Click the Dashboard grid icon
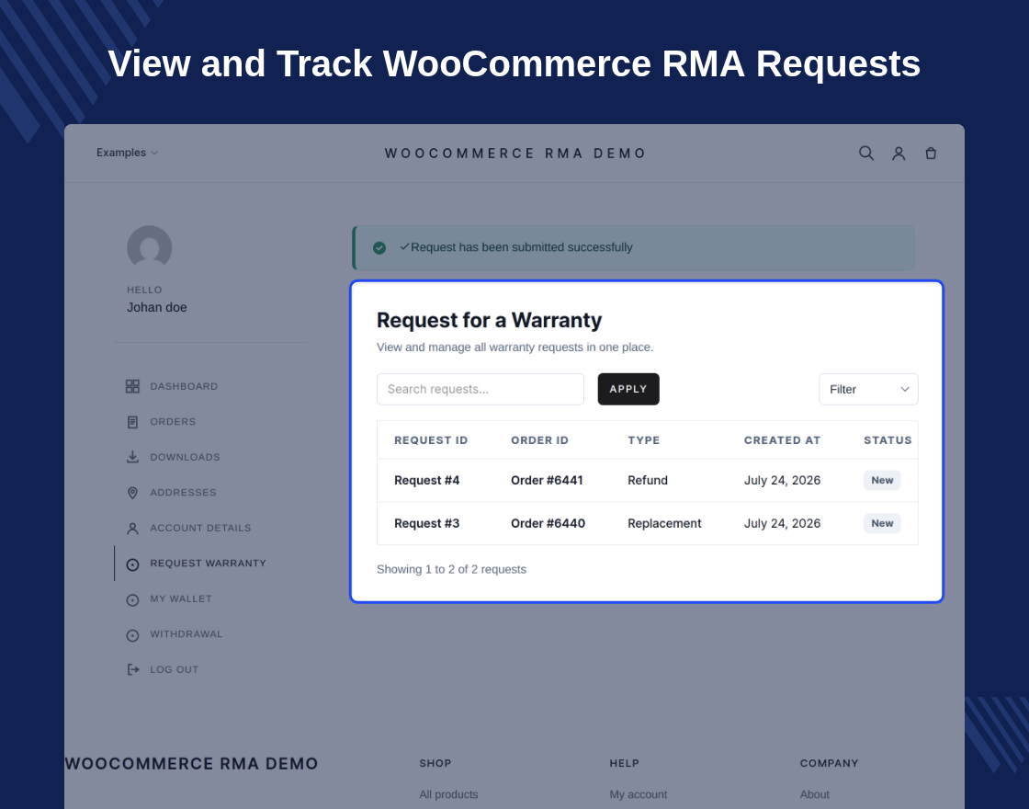1029x809 pixels. pos(132,386)
